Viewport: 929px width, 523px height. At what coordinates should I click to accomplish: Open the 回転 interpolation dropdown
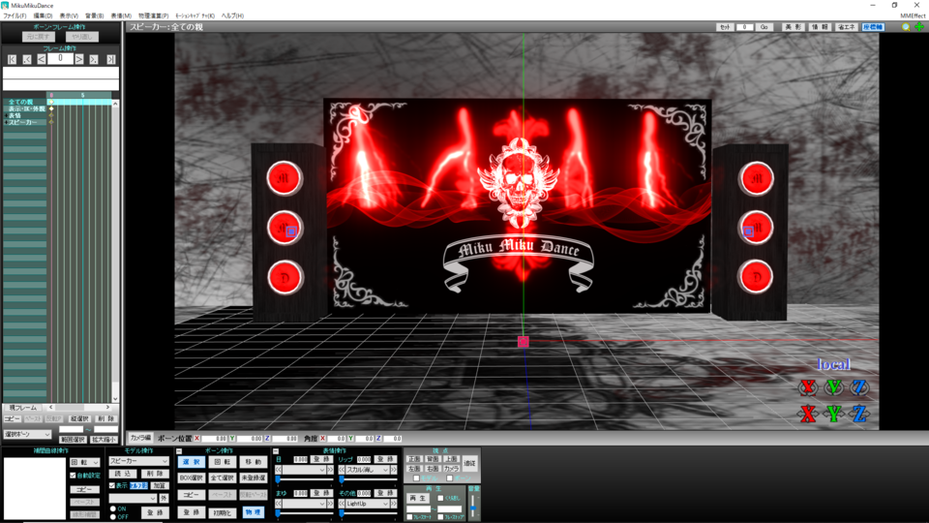tap(85, 462)
